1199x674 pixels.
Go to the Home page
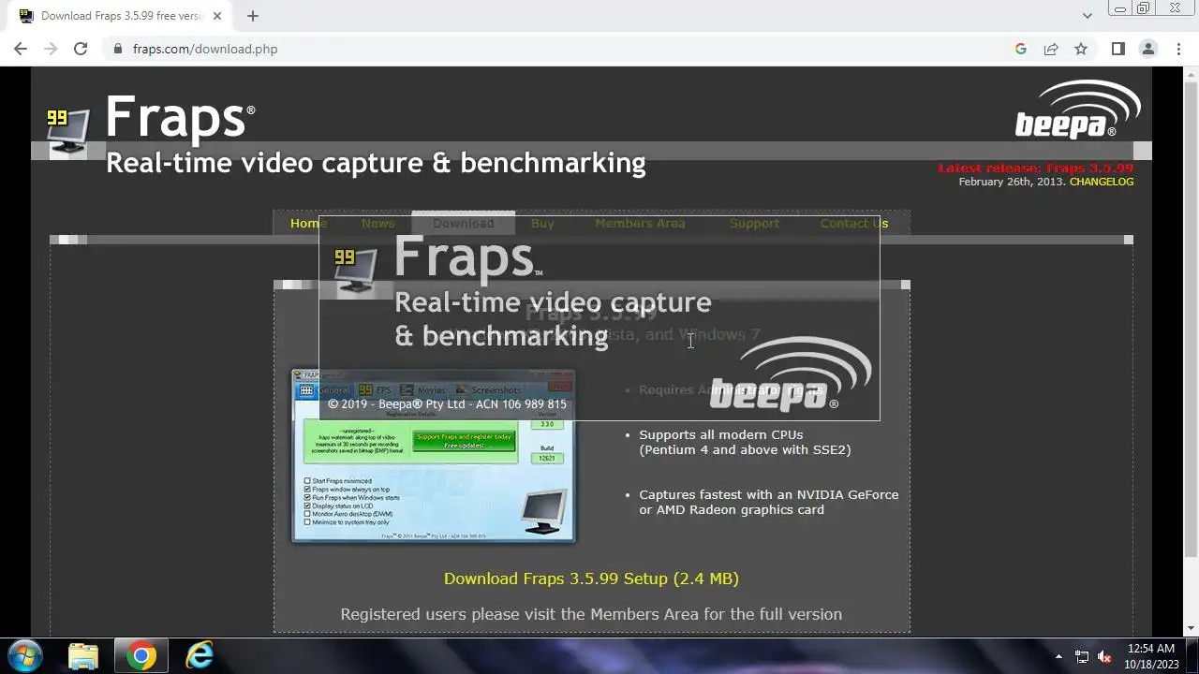pyautogui.click(x=308, y=223)
